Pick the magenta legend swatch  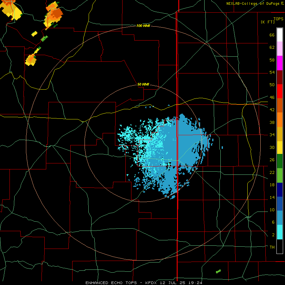point(280,63)
